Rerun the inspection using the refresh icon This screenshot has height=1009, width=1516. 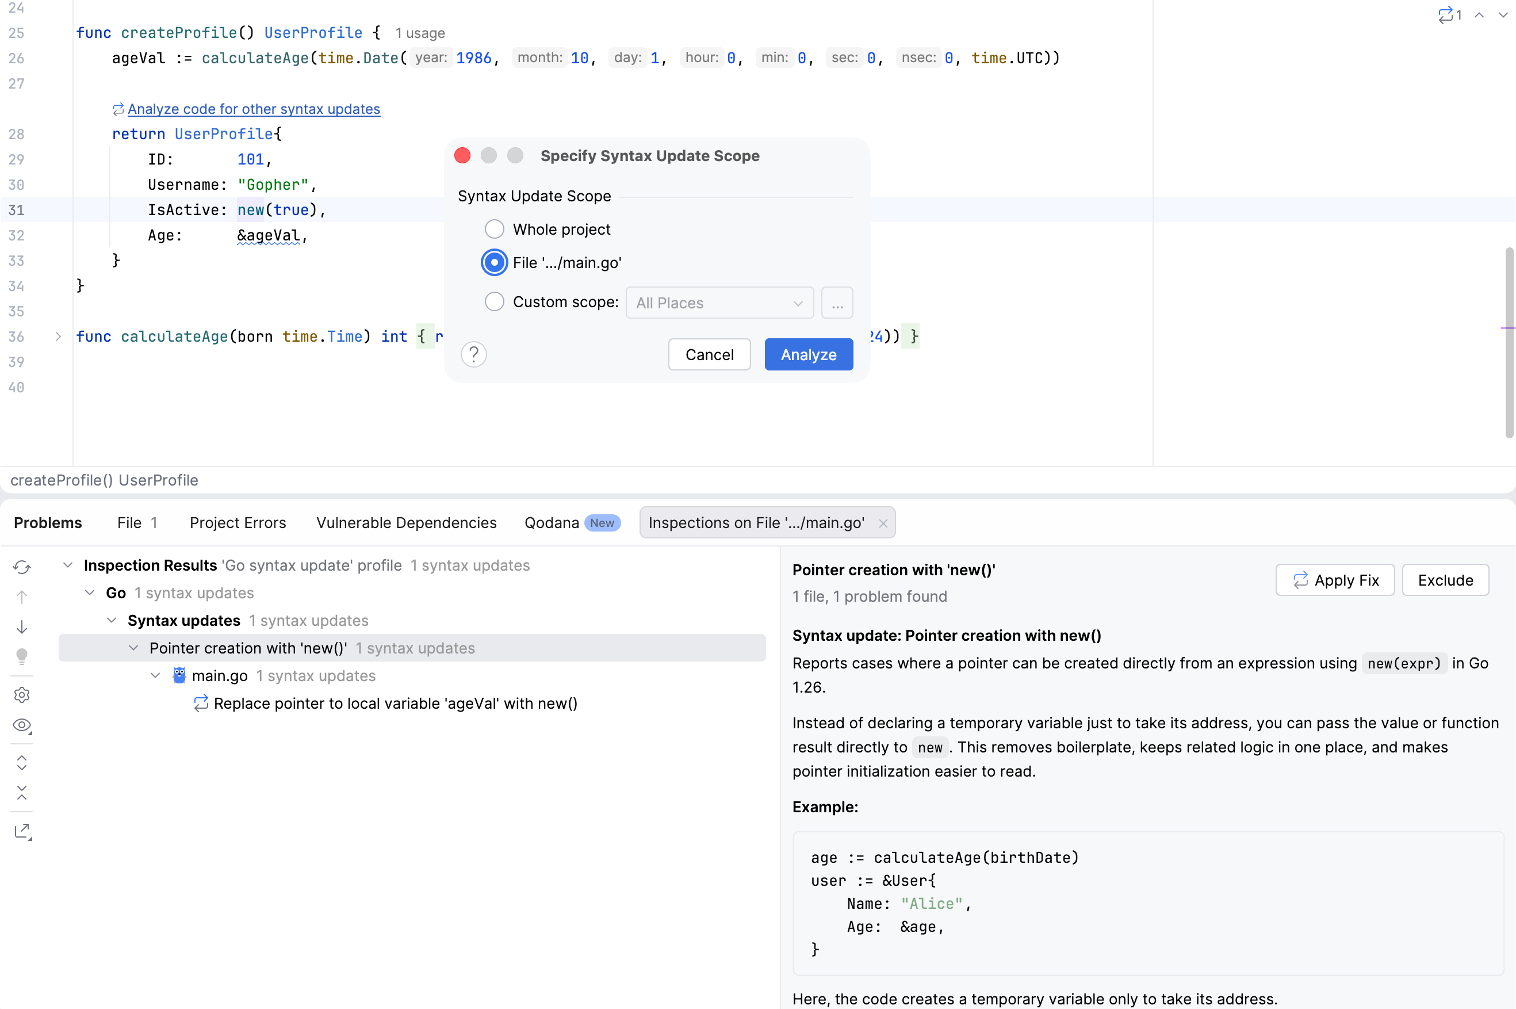point(22,567)
